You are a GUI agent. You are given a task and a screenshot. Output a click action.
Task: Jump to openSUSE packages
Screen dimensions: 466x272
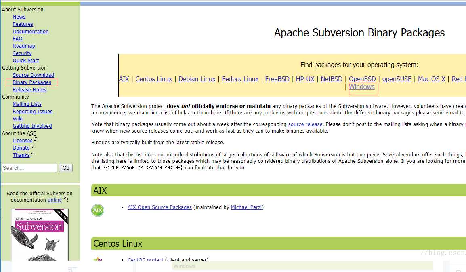pyautogui.click(x=397, y=79)
